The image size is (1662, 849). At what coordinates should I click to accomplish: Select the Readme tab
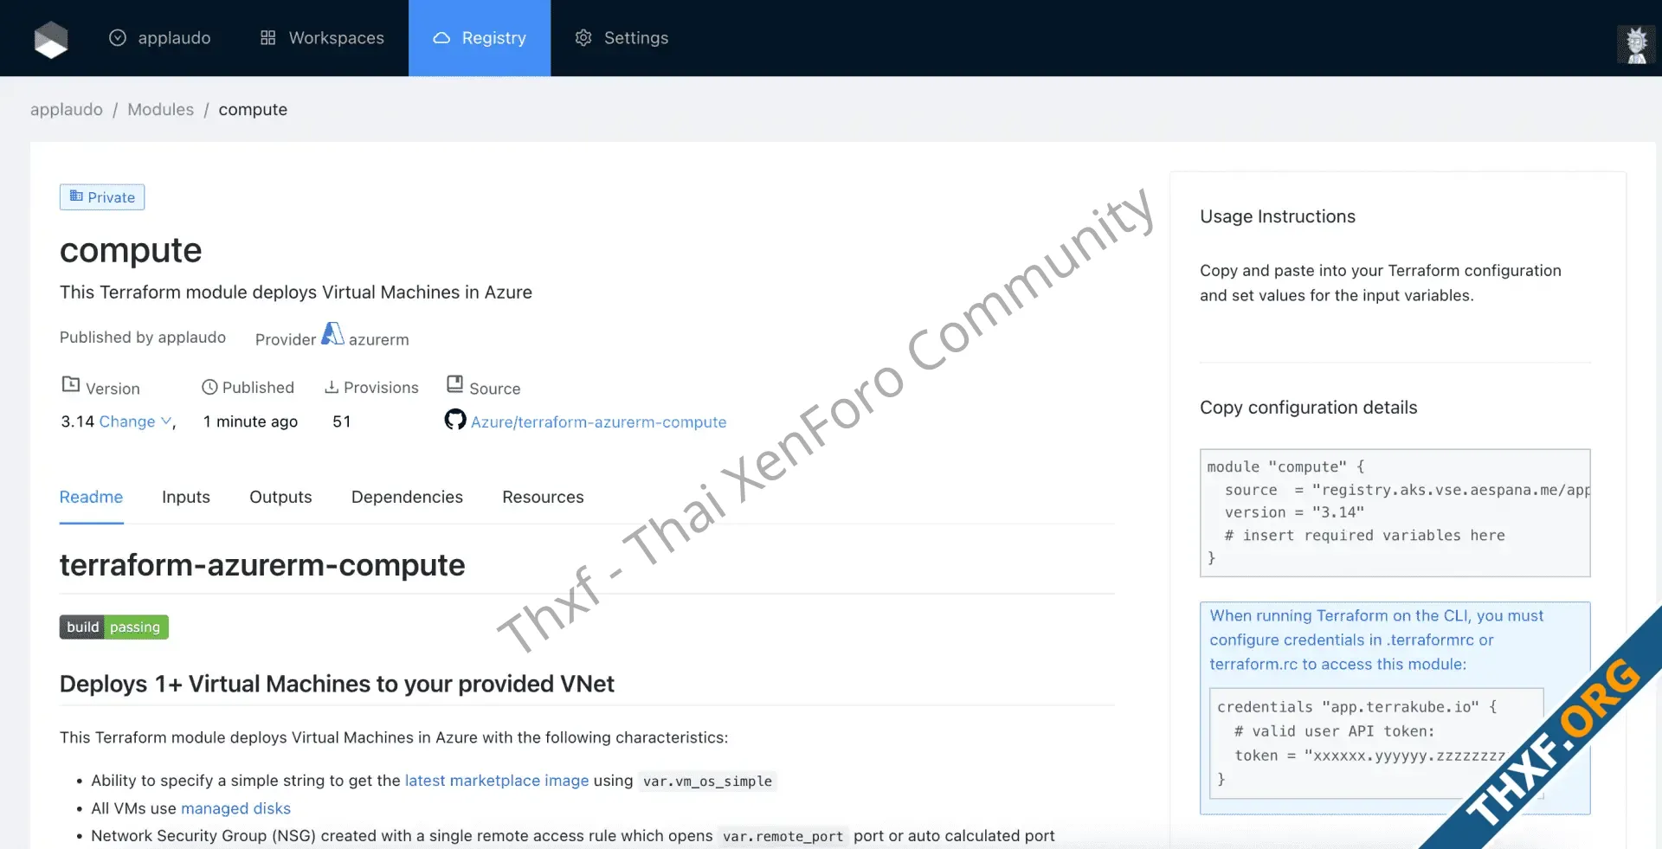[x=91, y=497]
